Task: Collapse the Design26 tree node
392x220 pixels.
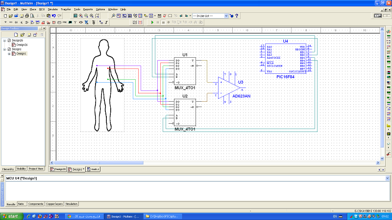Action: [4, 41]
